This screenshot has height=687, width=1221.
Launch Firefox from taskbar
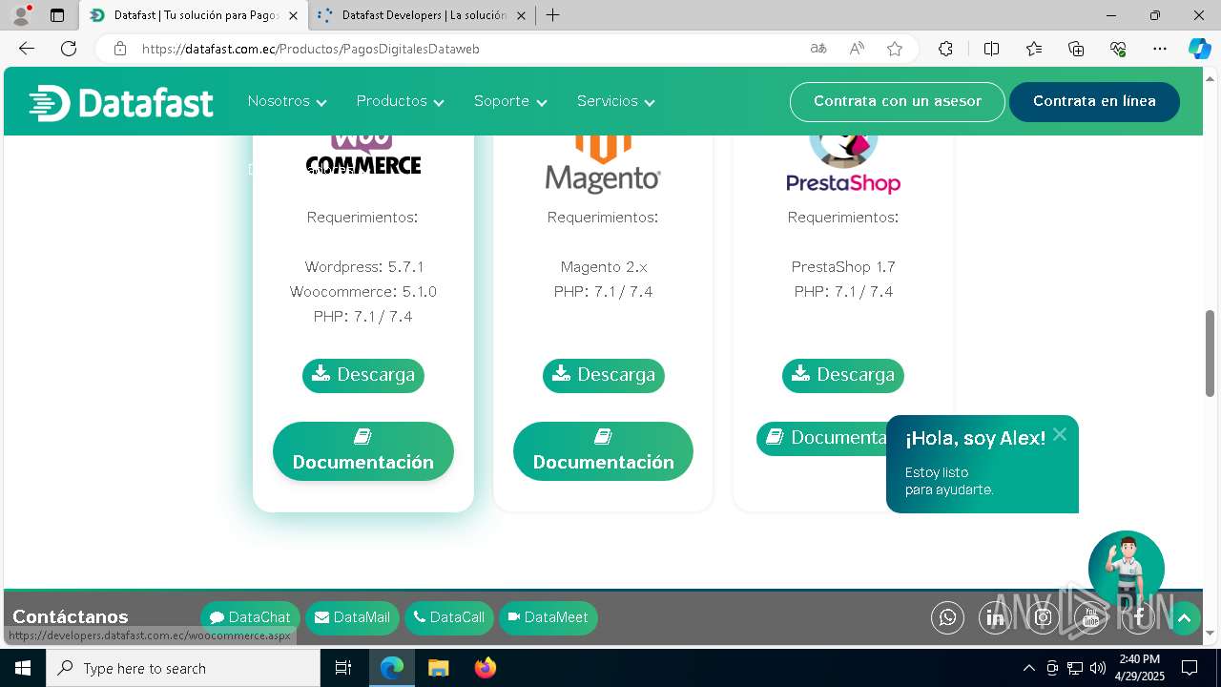pyautogui.click(x=486, y=668)
